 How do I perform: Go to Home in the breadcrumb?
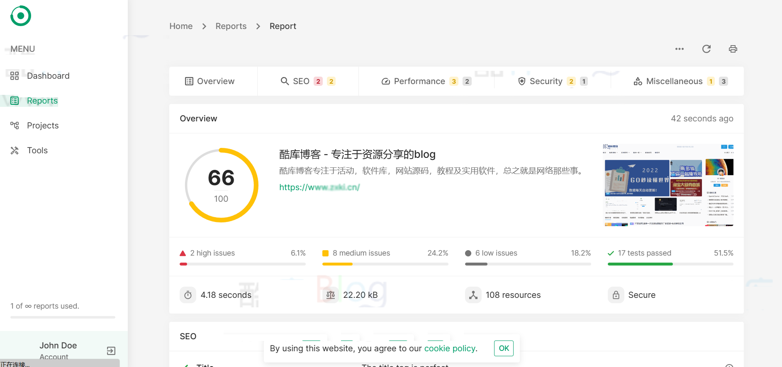(x=181, y=26)
